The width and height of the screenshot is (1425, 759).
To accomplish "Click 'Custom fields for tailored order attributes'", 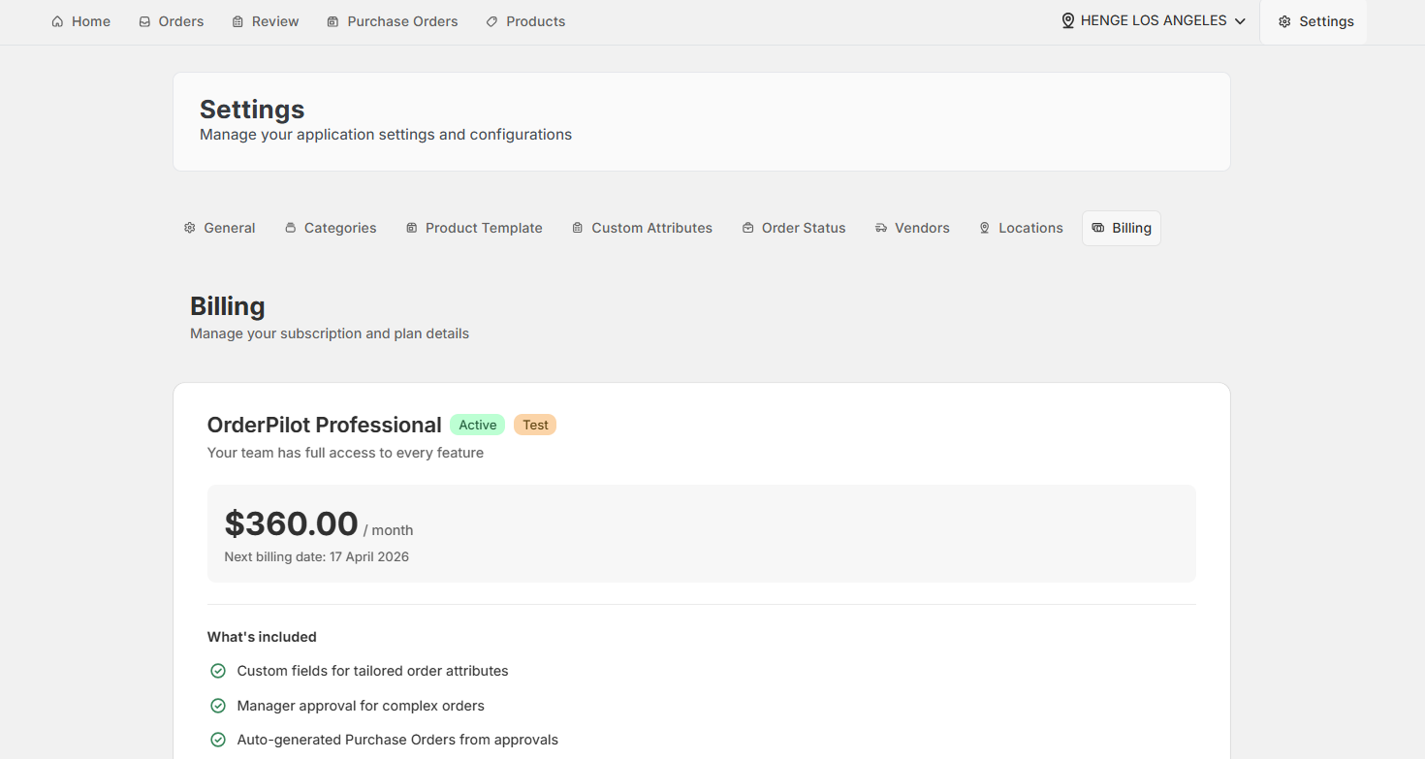I will click(x=373, y=671).
